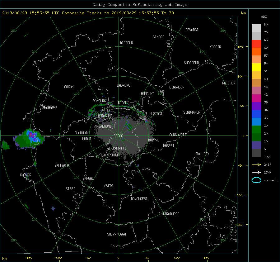Click the BAGALKOT city label

(124, 85)
